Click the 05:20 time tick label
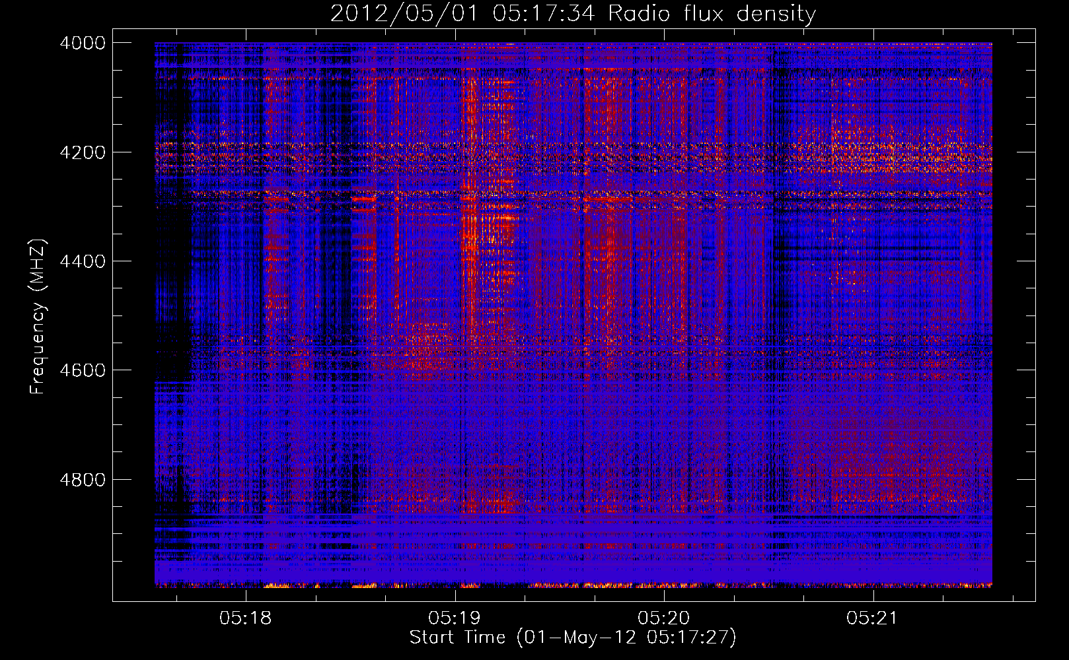This screenshot has width=1069, height=660. (x=664, y=618)
